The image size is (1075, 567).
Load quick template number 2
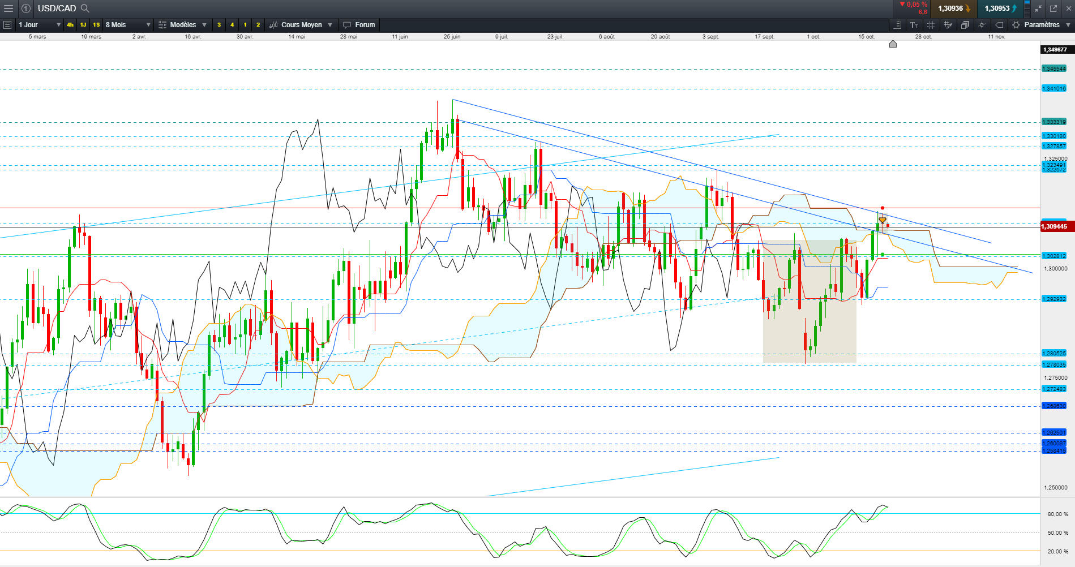(258, 25)
